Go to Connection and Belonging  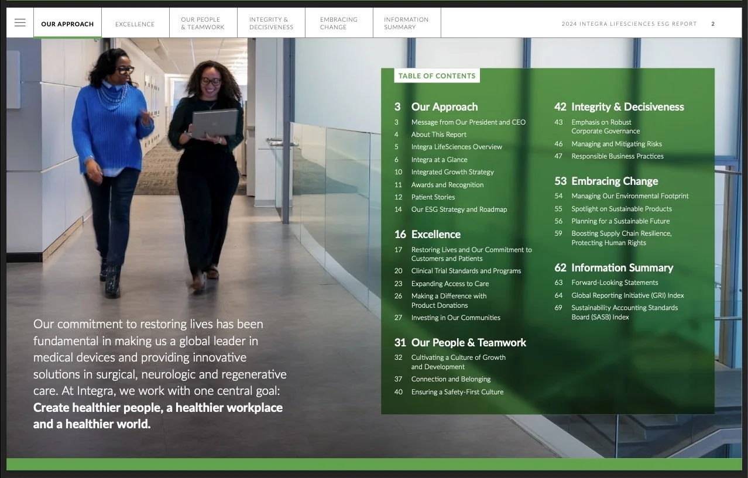pyautogui.click(x=442, y=379)
